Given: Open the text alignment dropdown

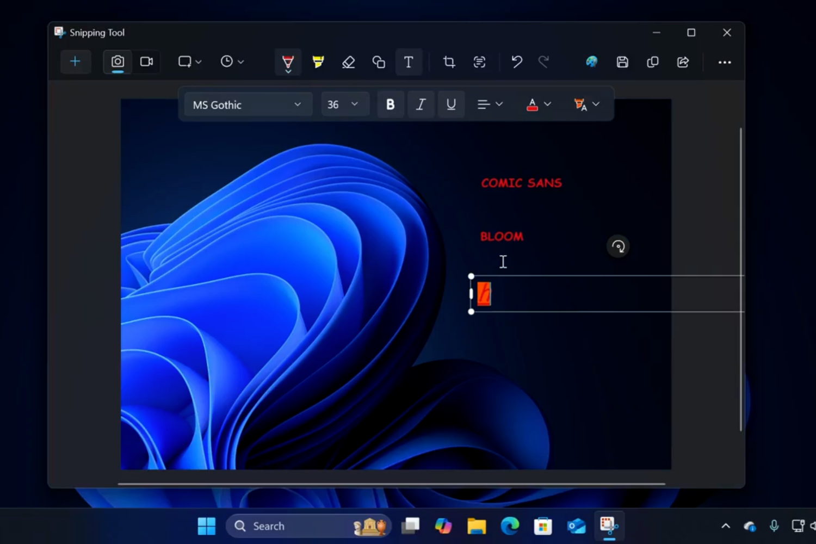Looking at the screenshot, I should [x=490, y=104].
